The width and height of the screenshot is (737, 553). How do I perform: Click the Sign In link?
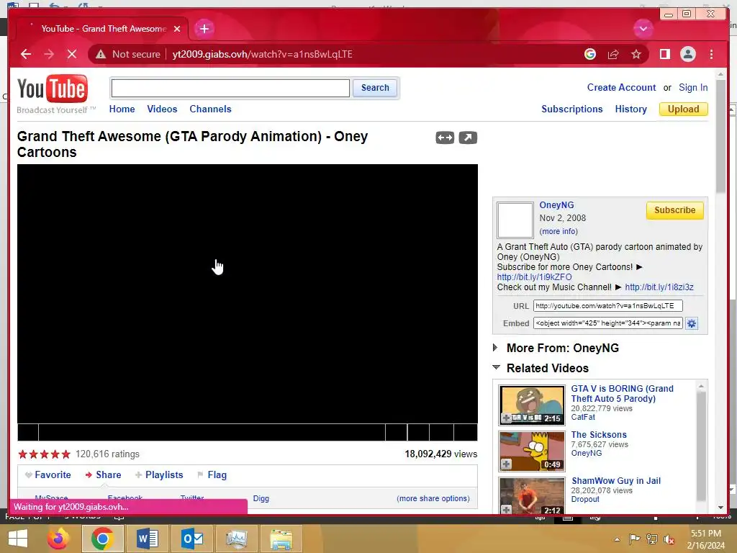693,87
